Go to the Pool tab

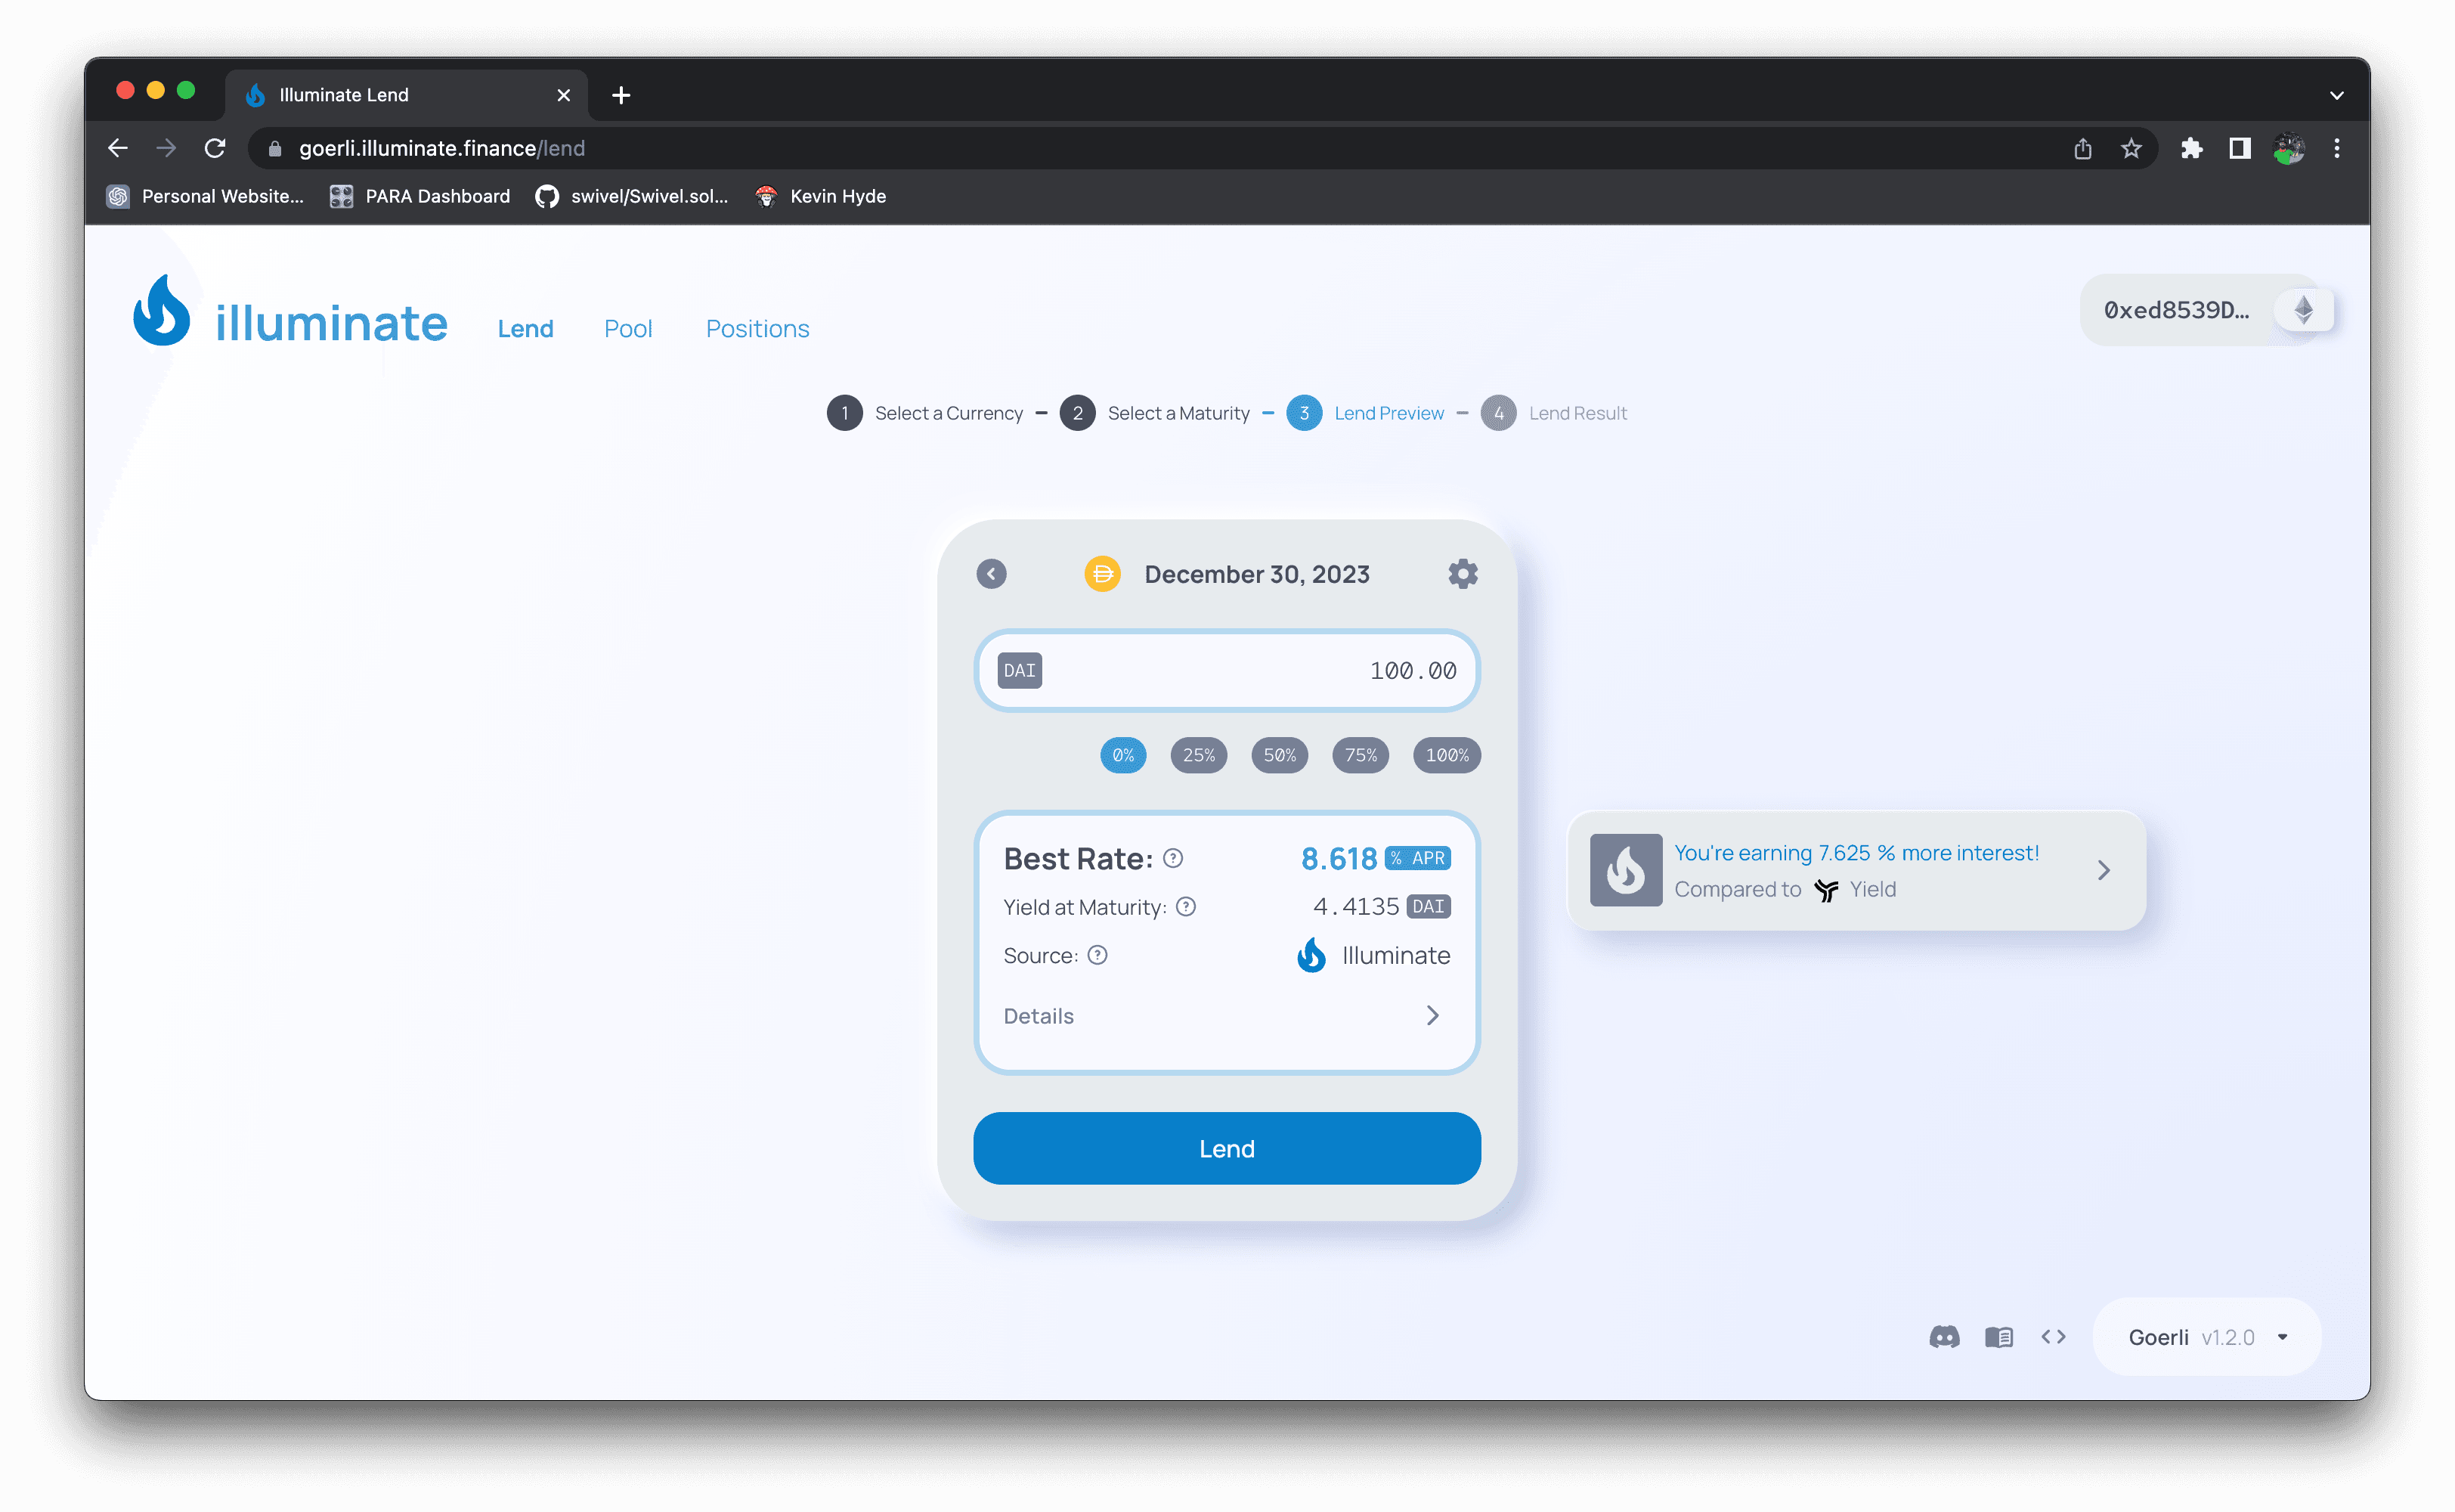pyautogui.click(x=628, y=329)
